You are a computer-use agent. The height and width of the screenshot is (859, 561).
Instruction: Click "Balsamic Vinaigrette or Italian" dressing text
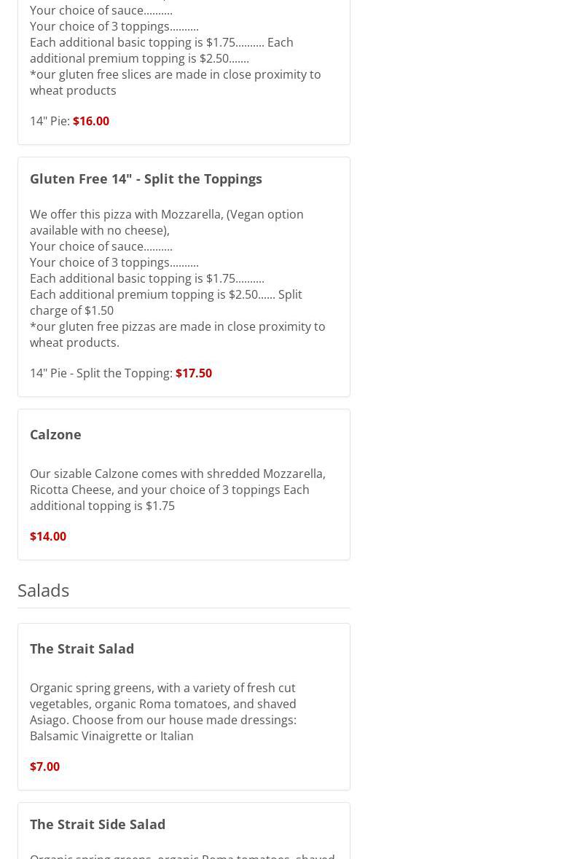111,736
